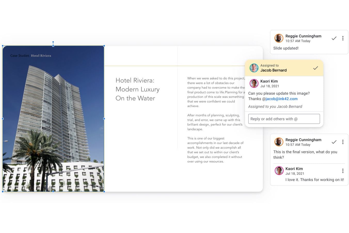Click Kaori Kim's avatar beside "I love it" reply
This screenshot has width=349, height=233.
tap(279, 171)
